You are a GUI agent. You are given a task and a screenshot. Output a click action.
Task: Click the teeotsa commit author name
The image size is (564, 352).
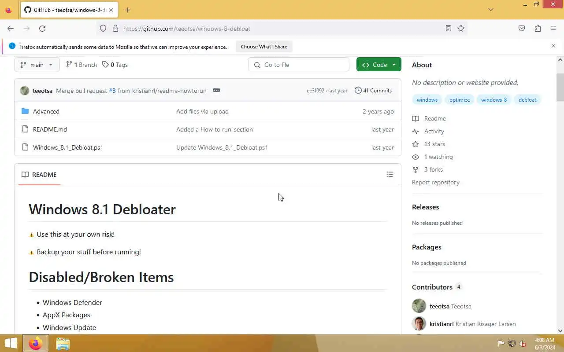43,91
